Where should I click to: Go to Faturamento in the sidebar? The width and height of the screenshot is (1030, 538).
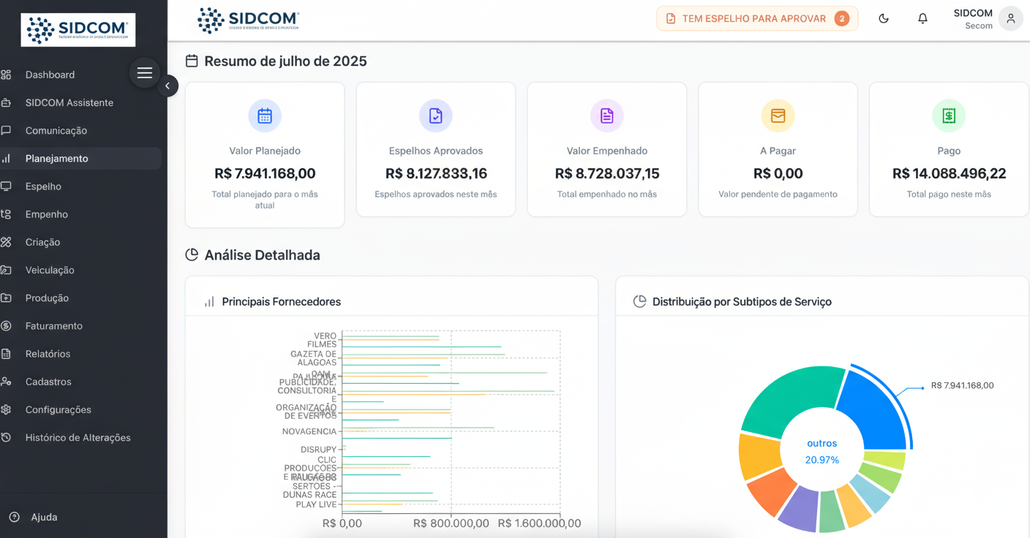[x=53, y=326]
